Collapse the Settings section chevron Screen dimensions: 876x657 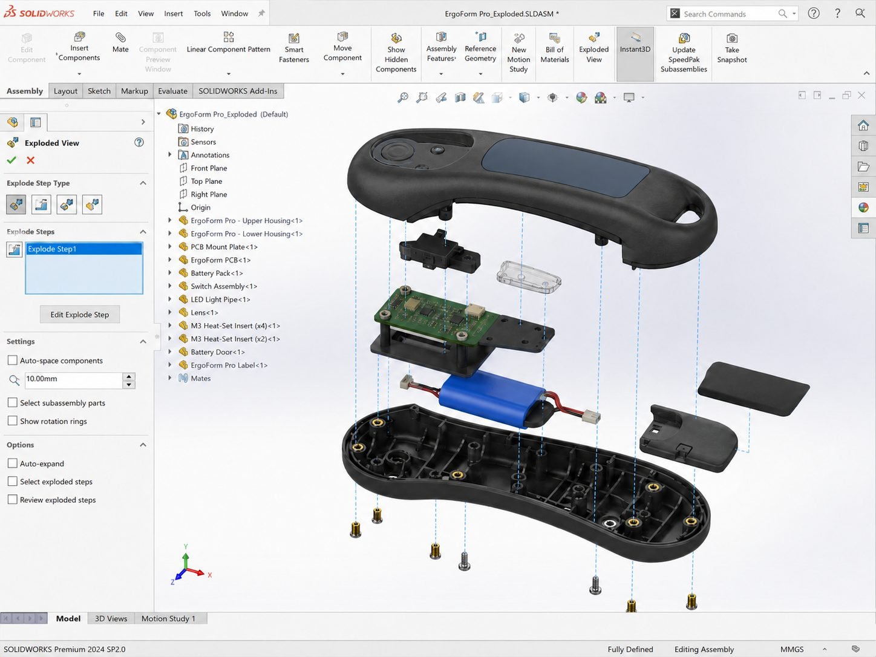point(143,342)
